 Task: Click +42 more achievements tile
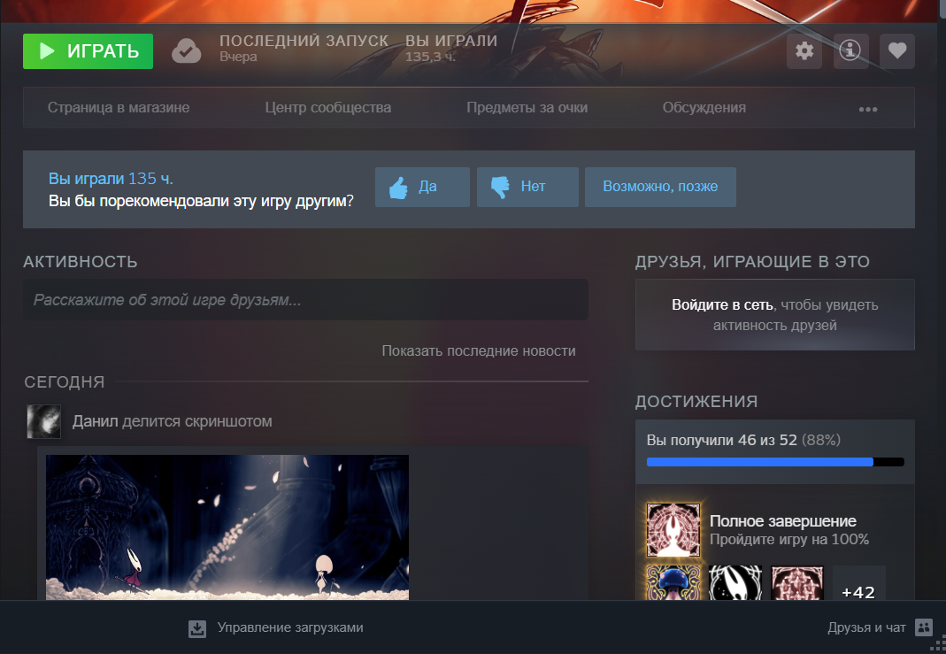click(x=858, y=583)
